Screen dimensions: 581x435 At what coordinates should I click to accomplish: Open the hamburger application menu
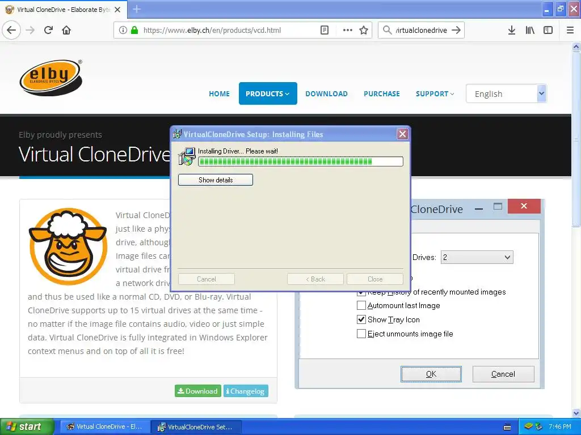tap(570, 30)
